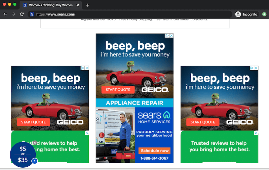
Task: Click 'beep, beep' headline in left ad
Action: click(x=51, y=78)
